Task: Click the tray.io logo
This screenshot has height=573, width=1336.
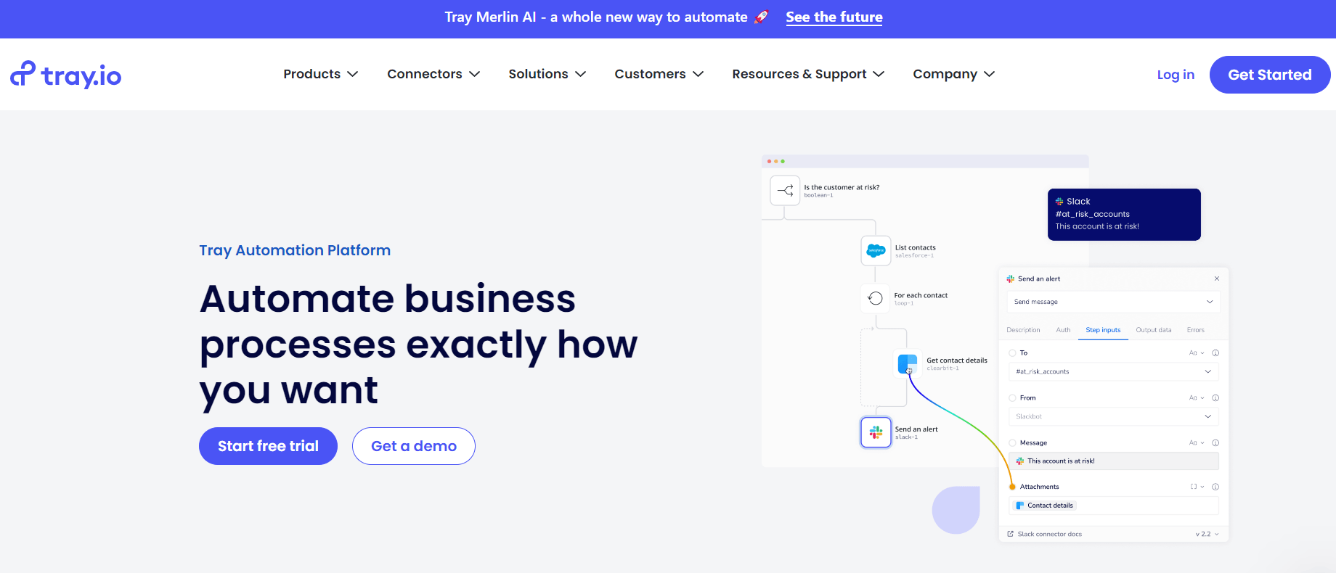Action: pos(65,75)
